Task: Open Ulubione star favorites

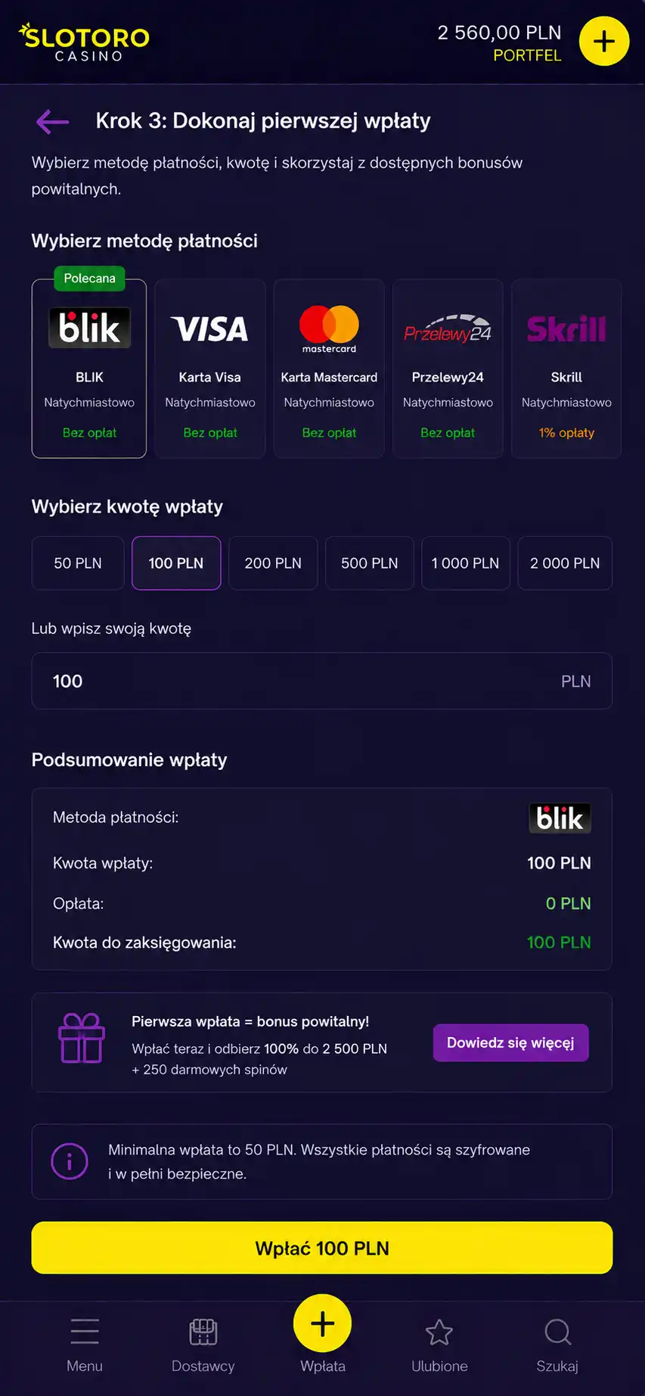Action: (x=439, y=1345)
